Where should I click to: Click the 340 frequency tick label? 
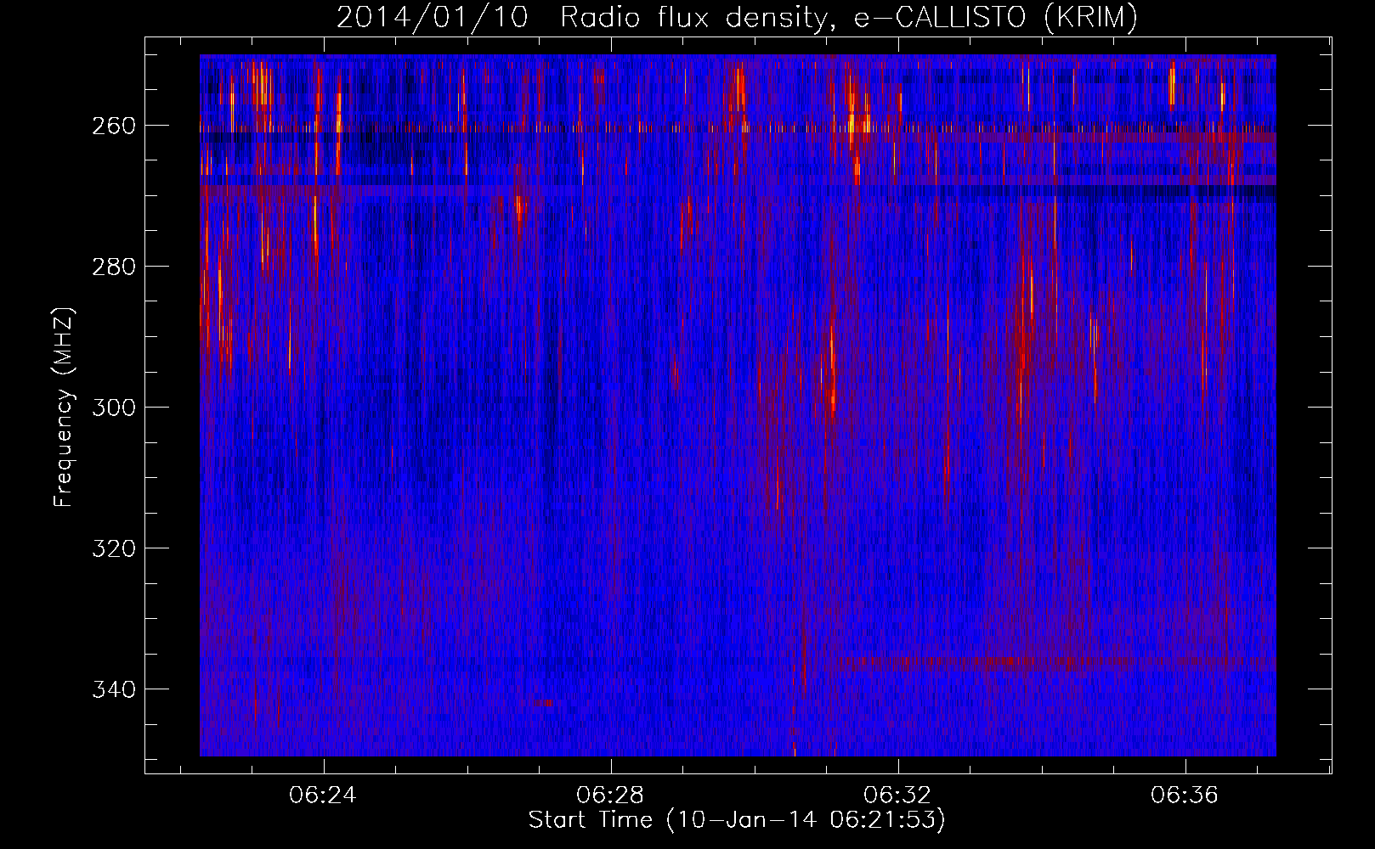pos(113,689)
